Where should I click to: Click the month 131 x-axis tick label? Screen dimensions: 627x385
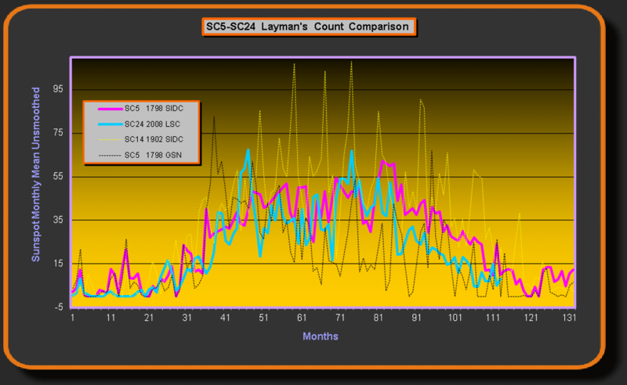click(x=570, y=318)
